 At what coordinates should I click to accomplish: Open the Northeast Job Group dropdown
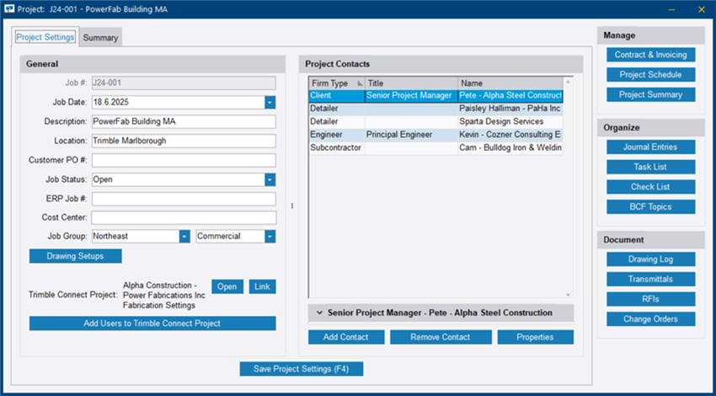(184, 237)
